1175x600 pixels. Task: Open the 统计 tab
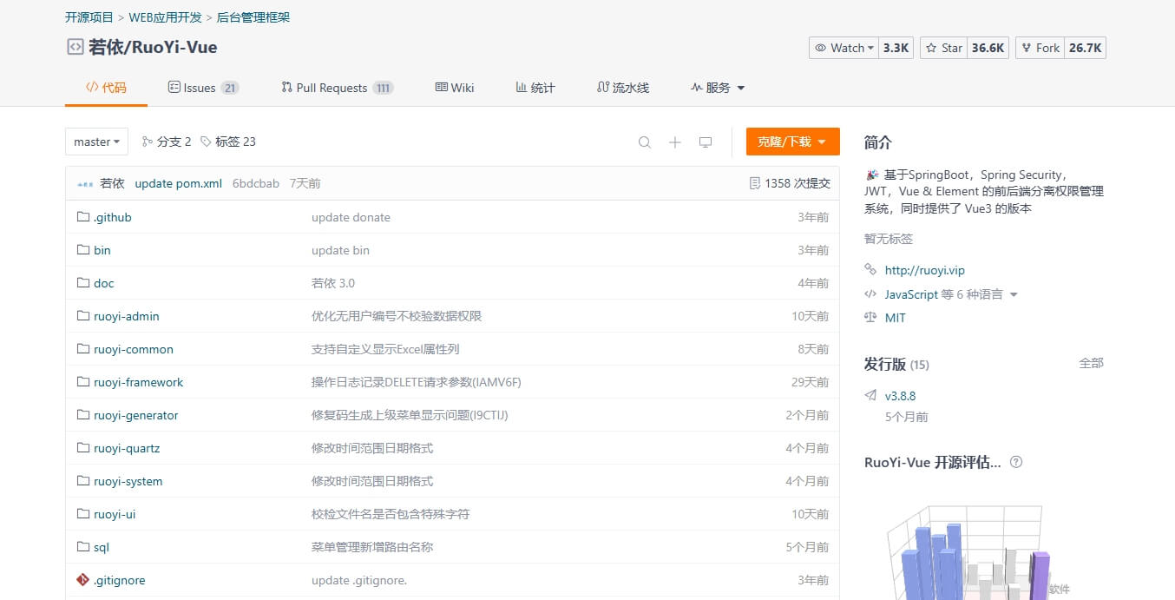(535, 88)
